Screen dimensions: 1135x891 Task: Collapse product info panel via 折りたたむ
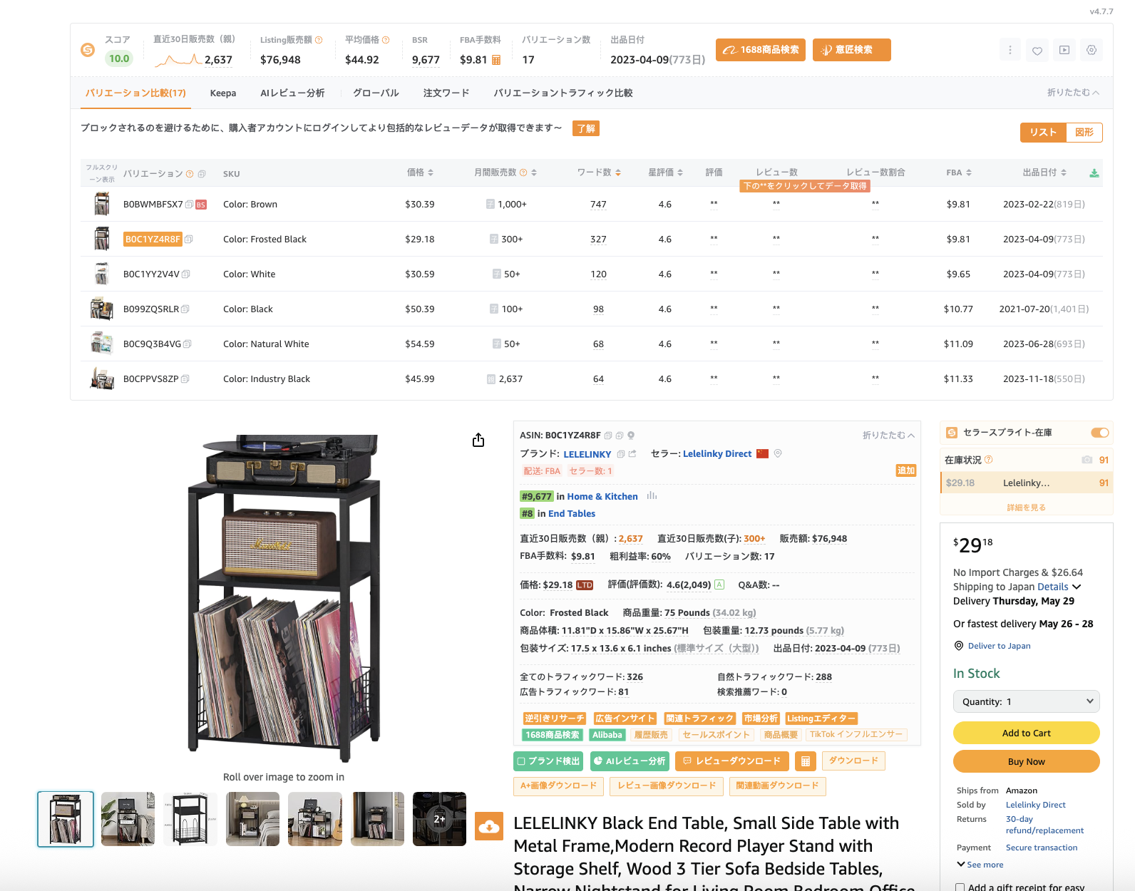tap(888, 436)
